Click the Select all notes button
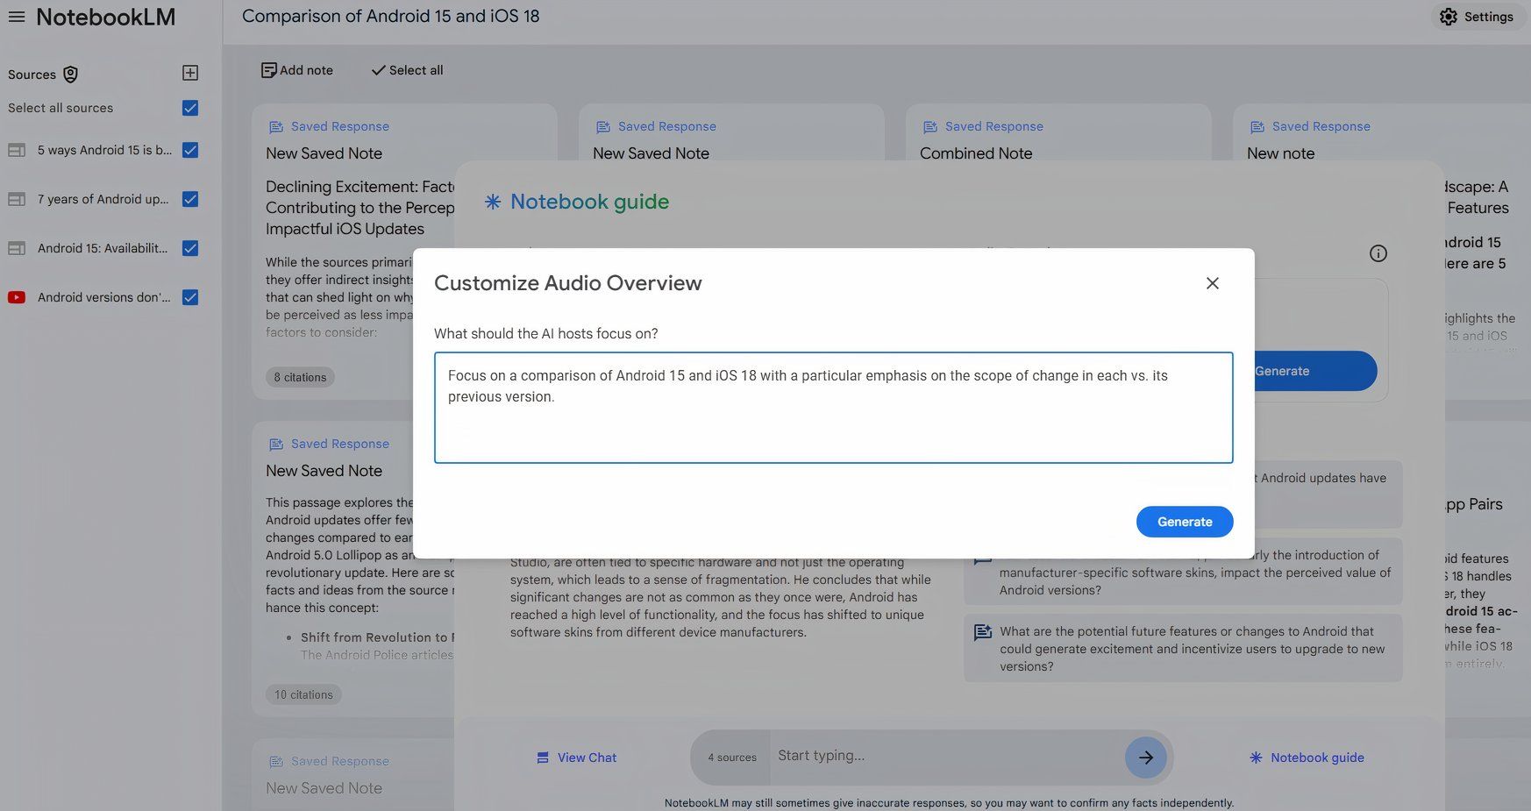The height and width of the screenshot is (811, 1531). pyautogui.click(x=407, y=70)
